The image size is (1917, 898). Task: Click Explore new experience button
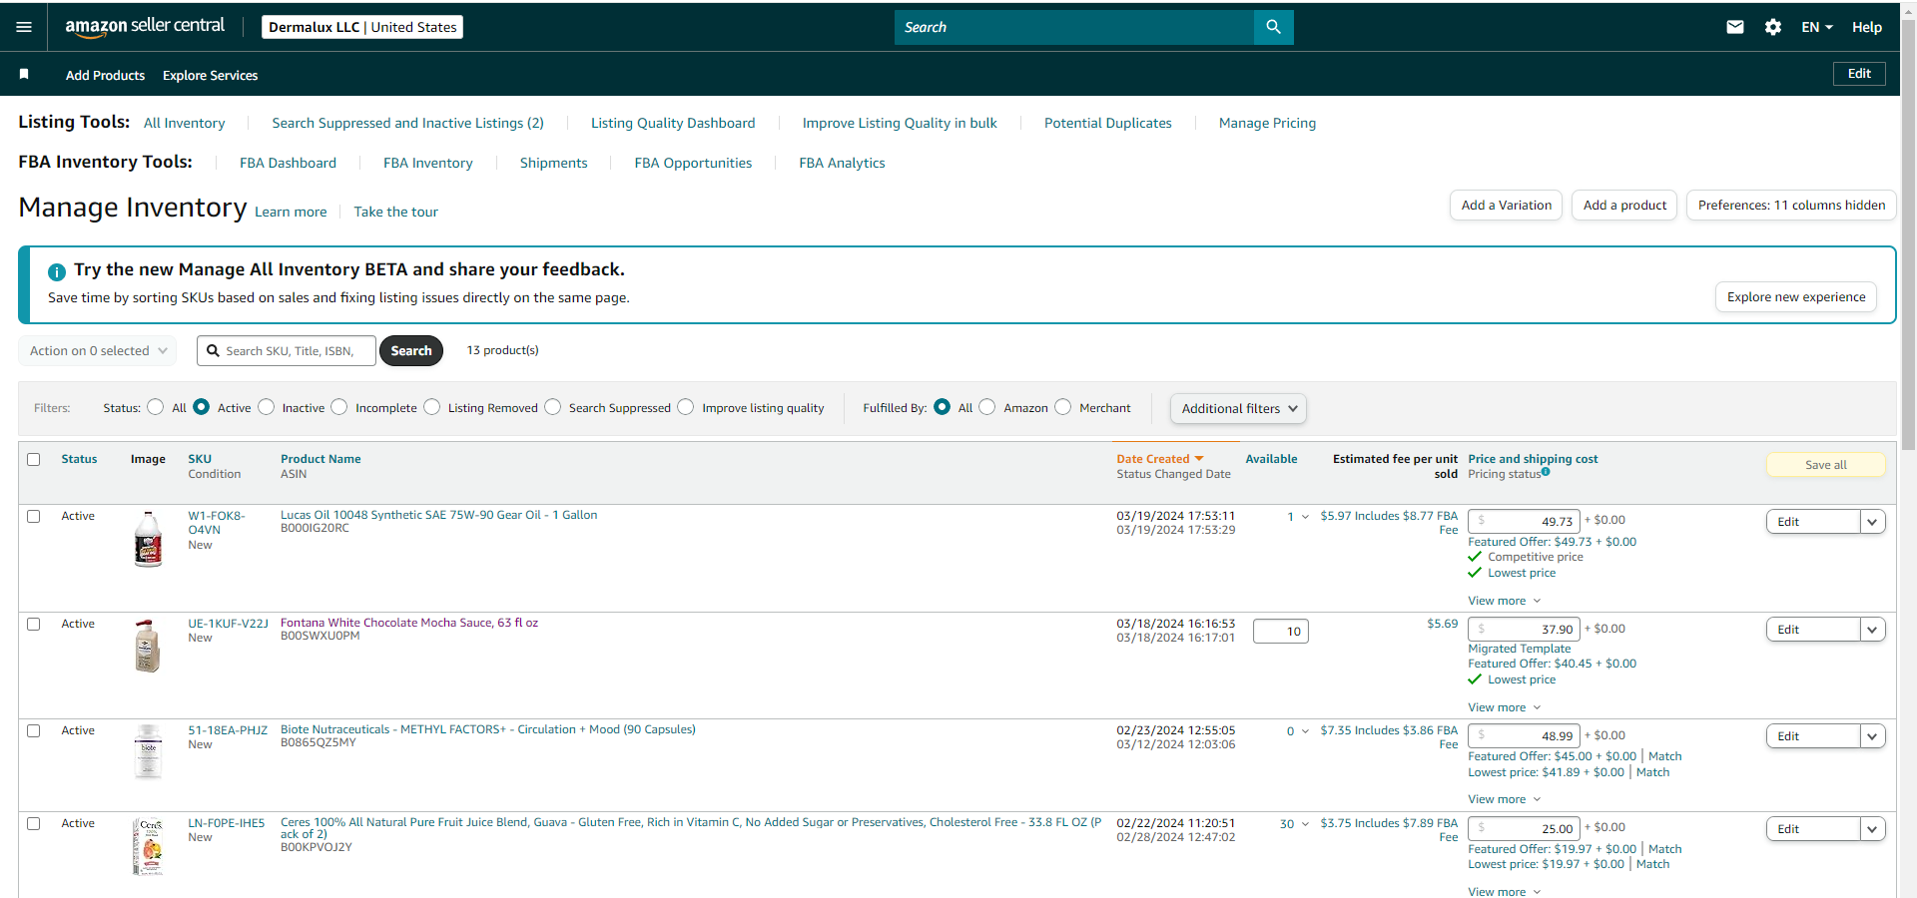(x=1796, y=297)
